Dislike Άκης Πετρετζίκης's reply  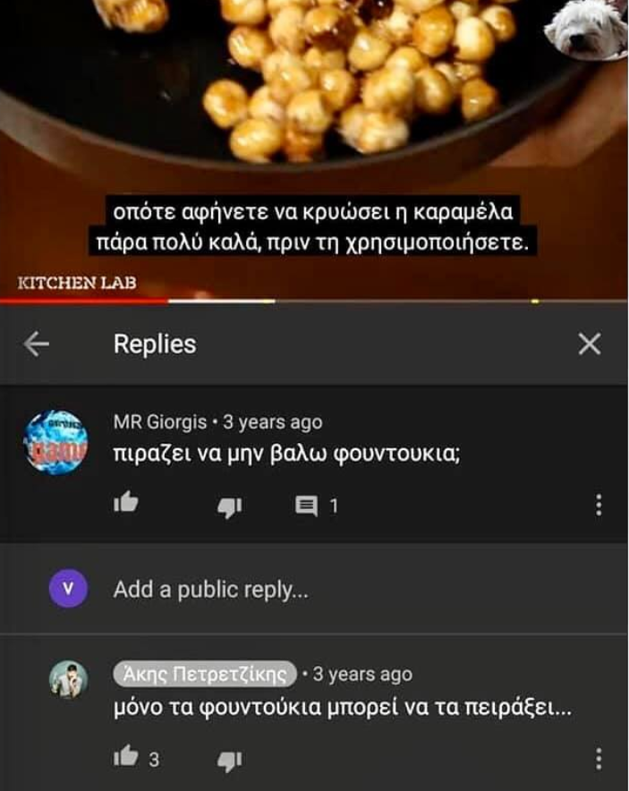pyautogui.click(x=230, y=761)
